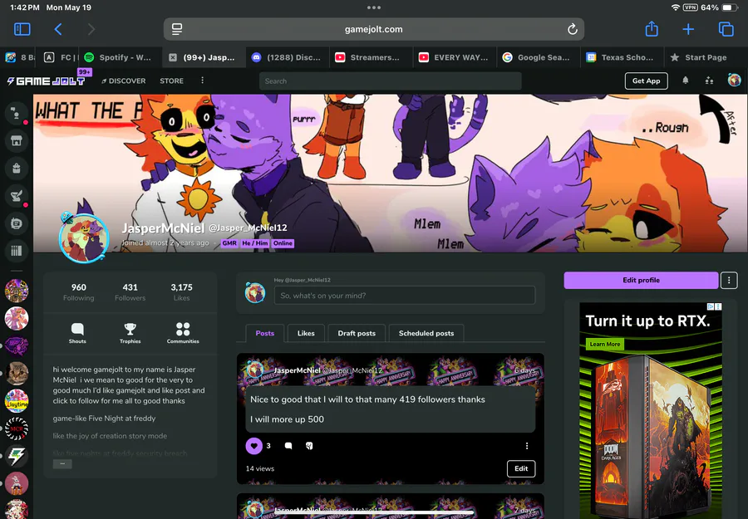
Task: Switch to the (1288) Discord browser tab
Action: (288, 57)
